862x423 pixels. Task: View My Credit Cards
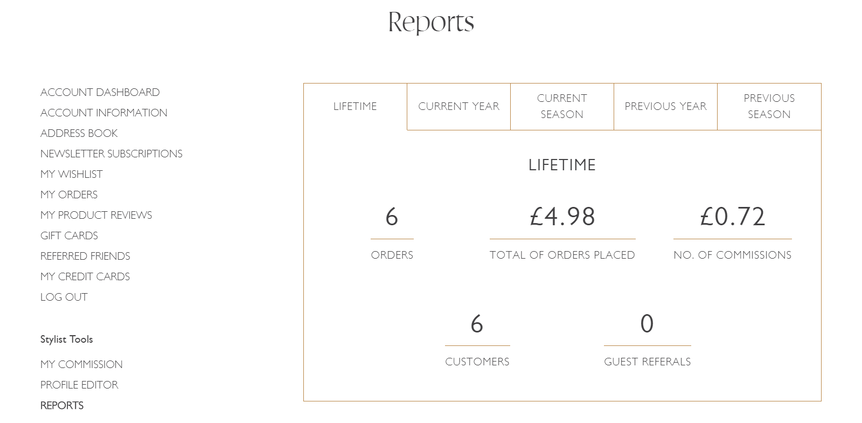pos(85,276)
